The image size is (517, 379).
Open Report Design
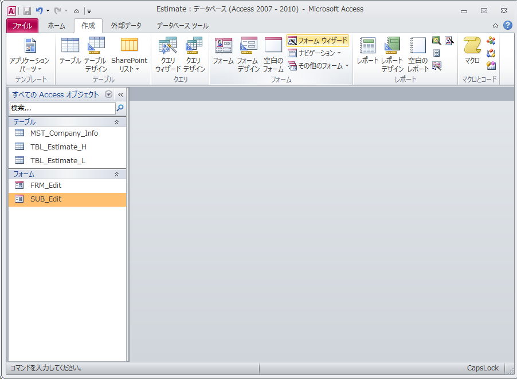[393, 54]
